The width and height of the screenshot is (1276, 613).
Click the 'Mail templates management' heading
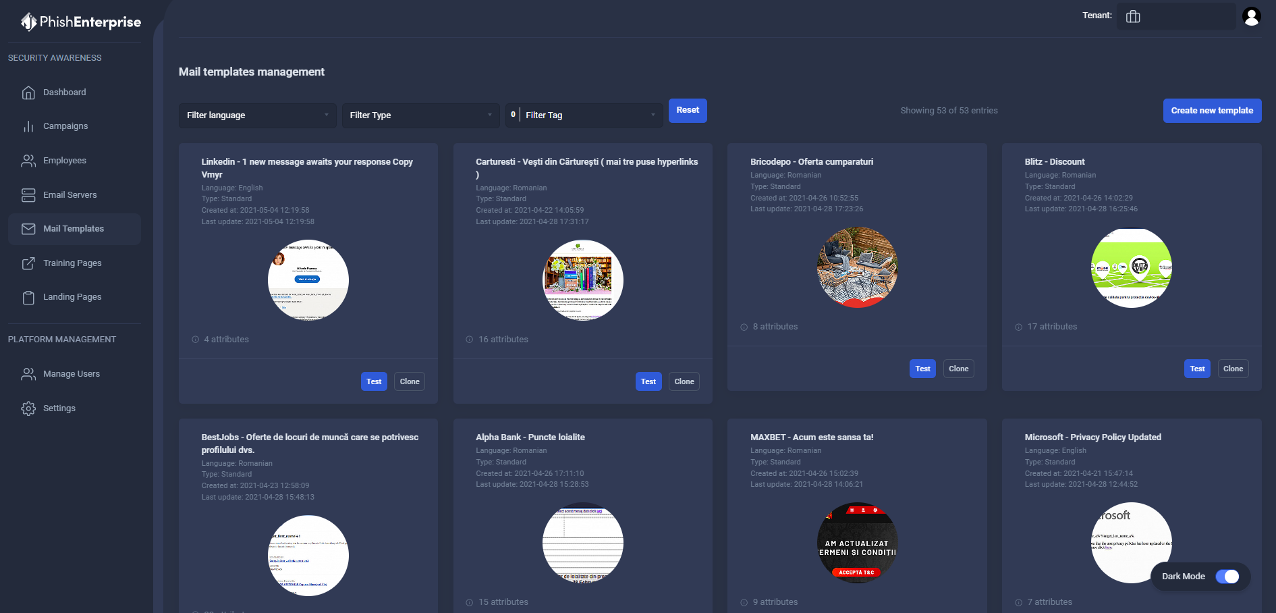pyautogui.click(x=252, y=72)
